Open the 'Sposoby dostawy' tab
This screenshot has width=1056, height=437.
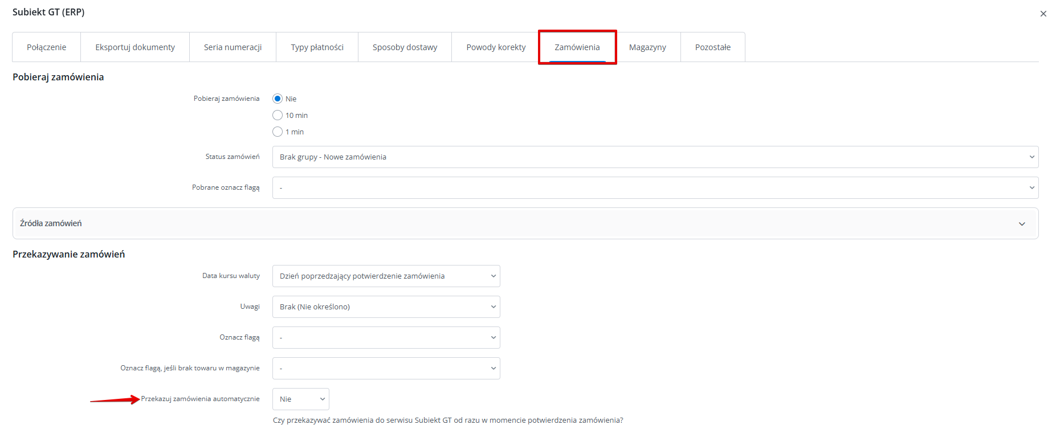tap(405, 47)
